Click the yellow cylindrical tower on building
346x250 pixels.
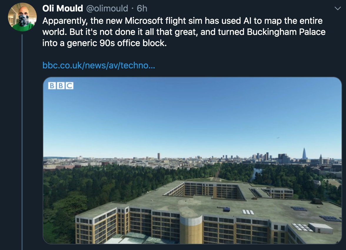tap(191, 229)
